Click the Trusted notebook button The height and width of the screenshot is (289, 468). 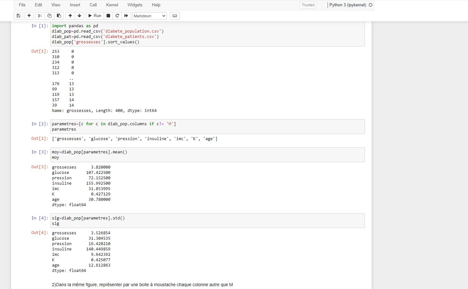[x=308, y=5]
